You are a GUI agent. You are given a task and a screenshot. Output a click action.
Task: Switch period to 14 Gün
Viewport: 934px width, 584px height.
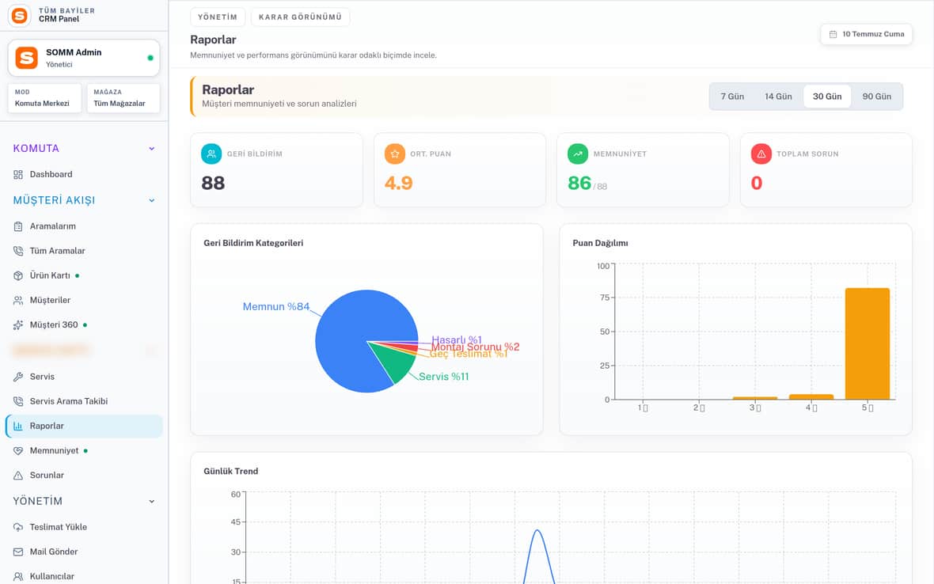click(778, 97)
